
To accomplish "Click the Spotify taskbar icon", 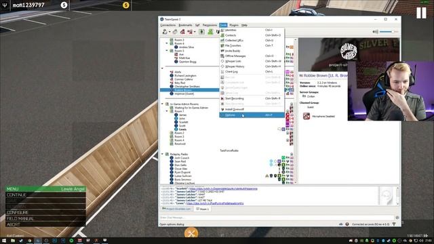I will (71, 241).
